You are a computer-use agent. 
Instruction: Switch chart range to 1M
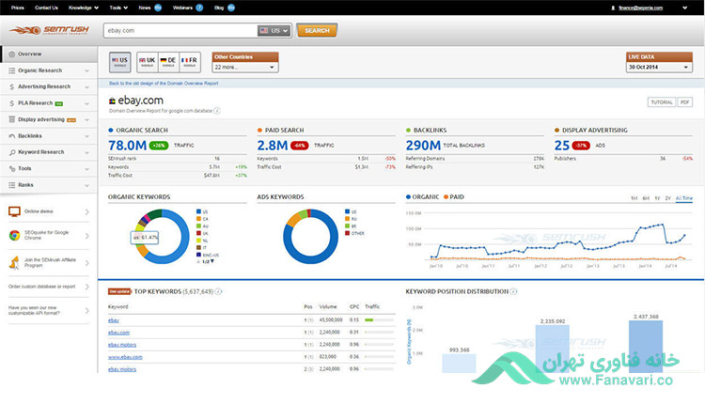click(634, 198)
